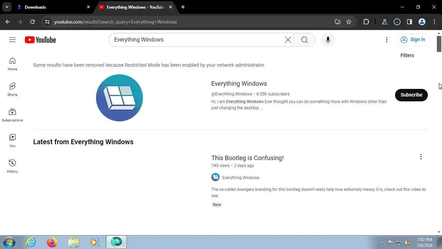Go to Home in the sidebar

click(12, 64)
